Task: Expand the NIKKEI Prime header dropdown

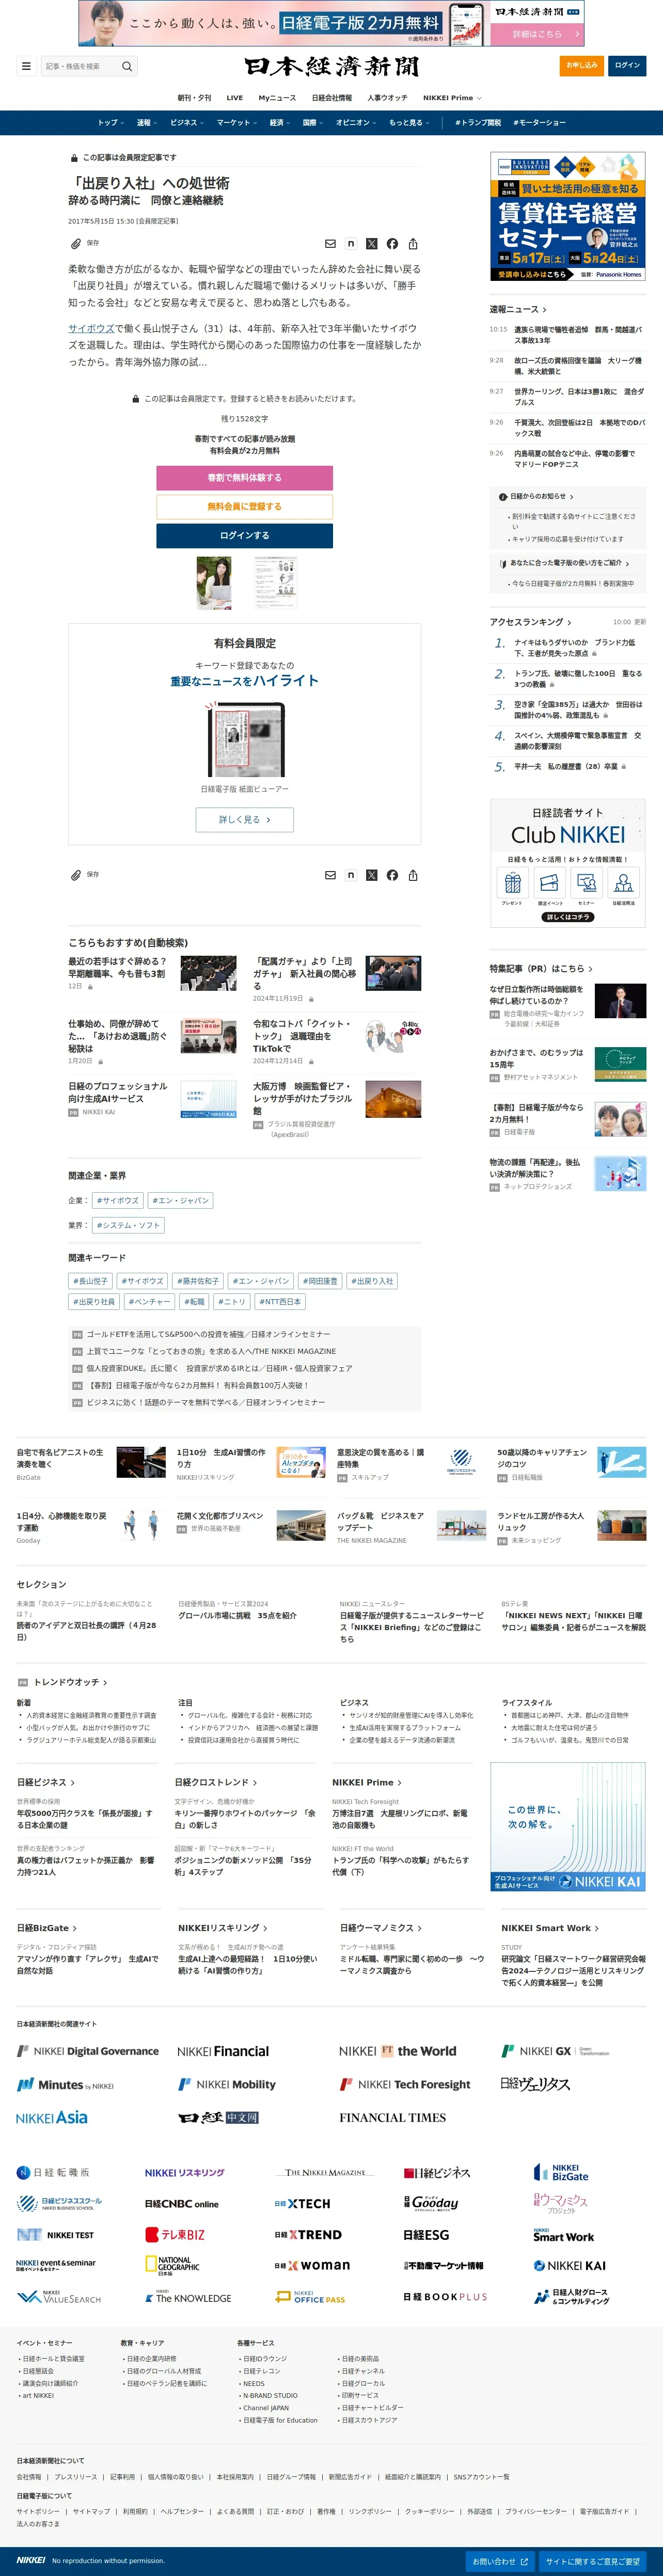Action: [452, 98]
